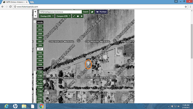This screenshot has width=193, height=109.
Task: Click the Topos section header
Action: click(40, 68)
